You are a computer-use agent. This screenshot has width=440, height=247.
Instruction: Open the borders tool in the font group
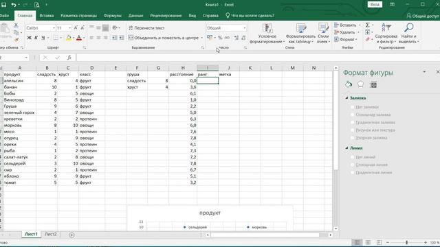tap(56, 38)
